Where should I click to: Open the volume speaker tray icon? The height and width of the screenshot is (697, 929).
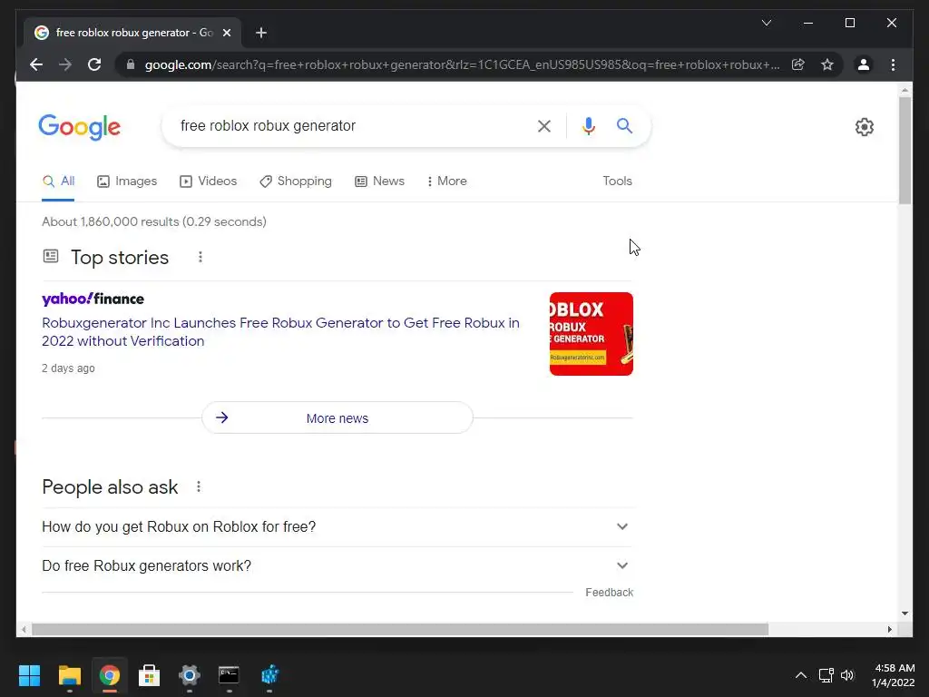tap(847, 675)
